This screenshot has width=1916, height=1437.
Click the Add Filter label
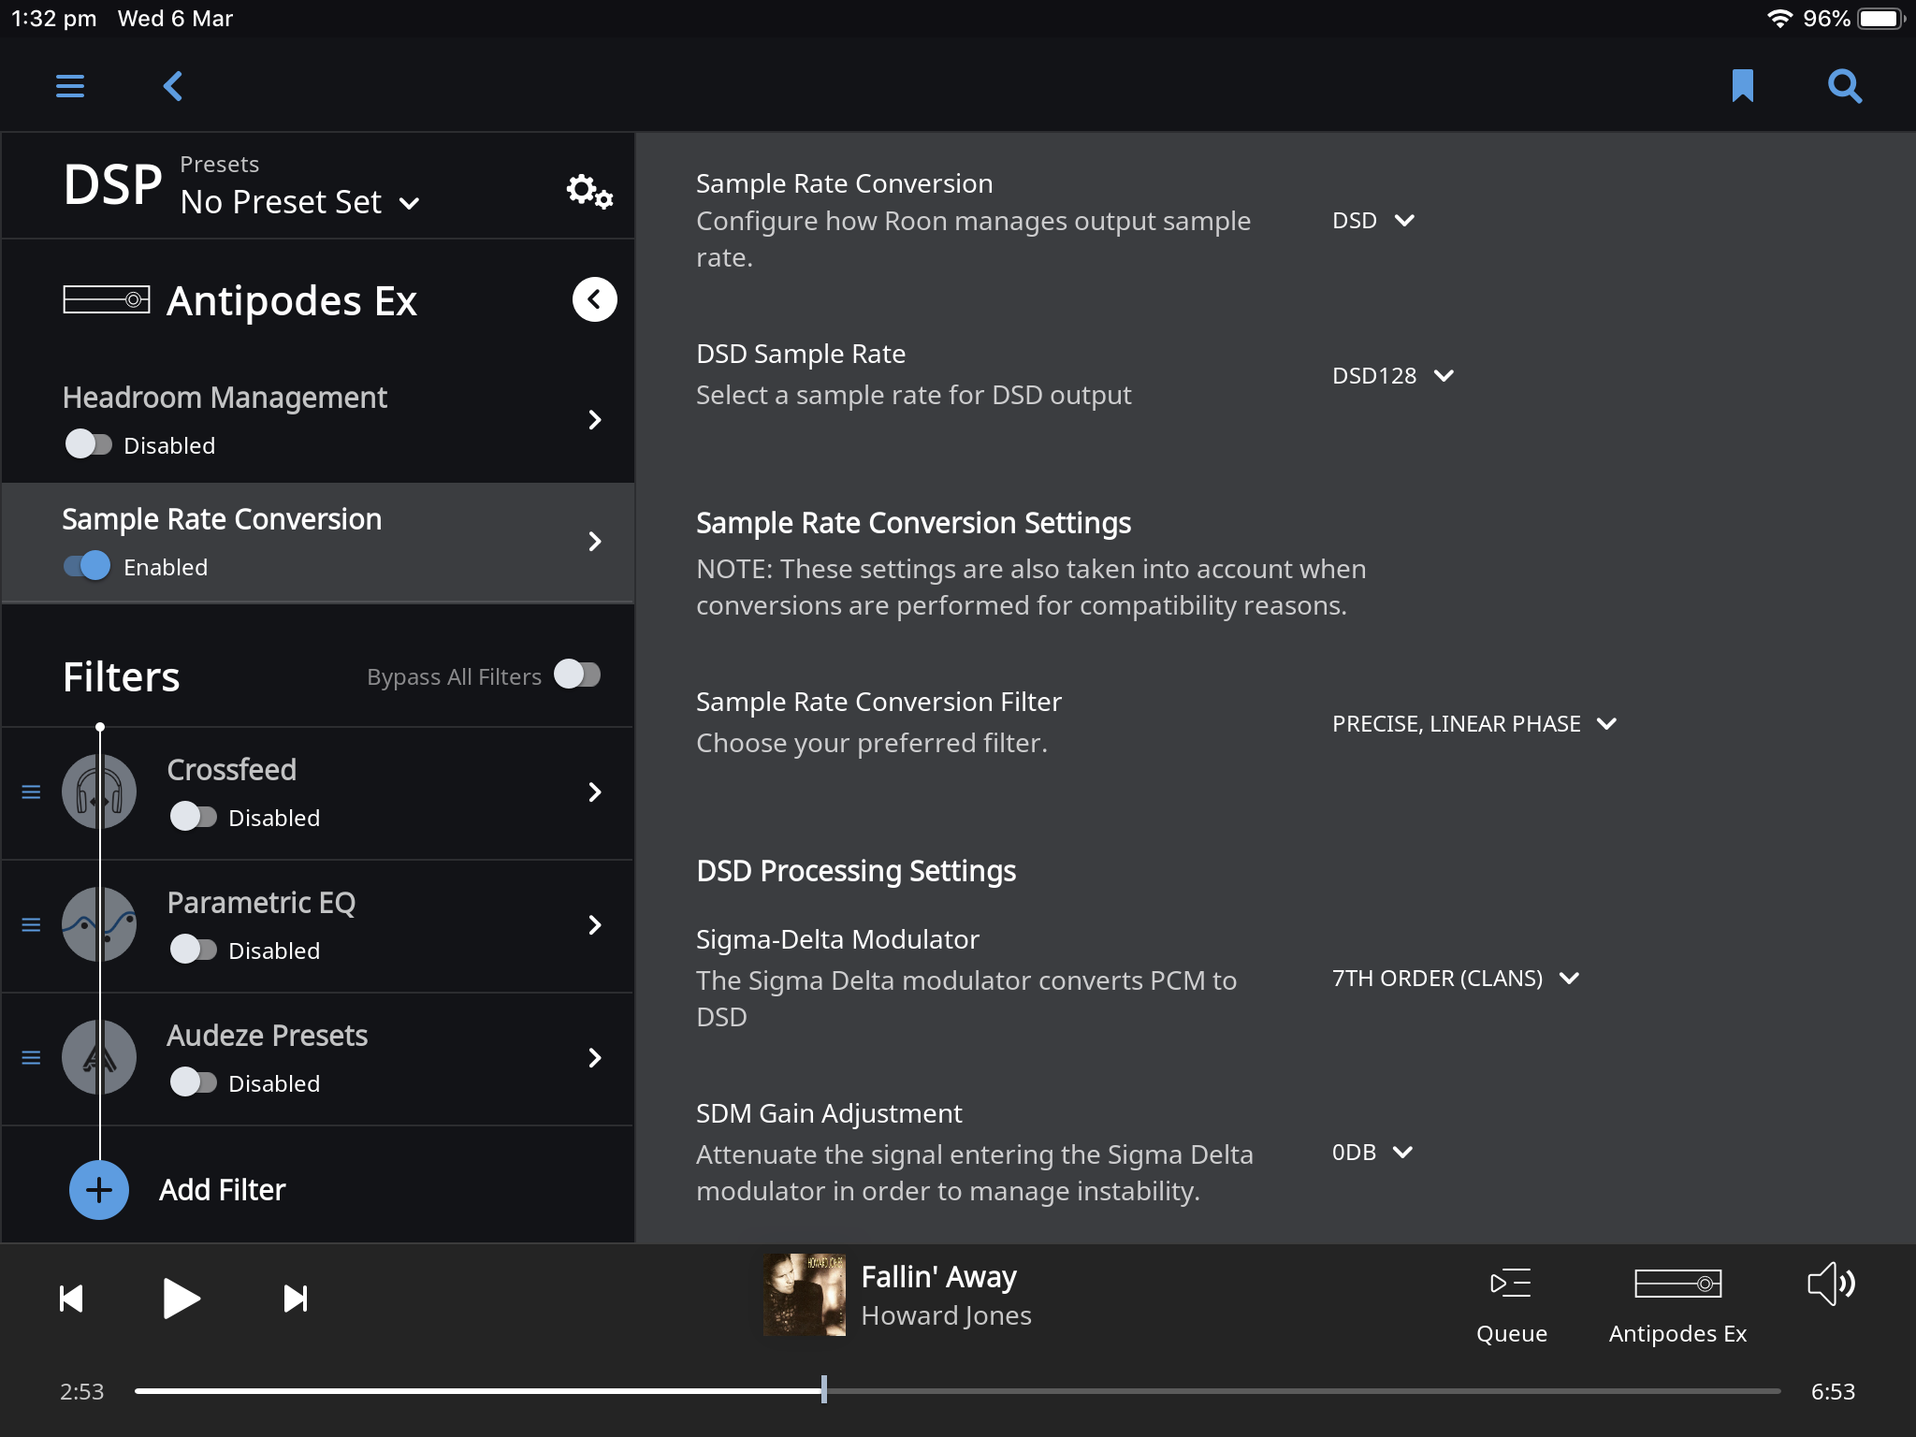coord(223,1190)
